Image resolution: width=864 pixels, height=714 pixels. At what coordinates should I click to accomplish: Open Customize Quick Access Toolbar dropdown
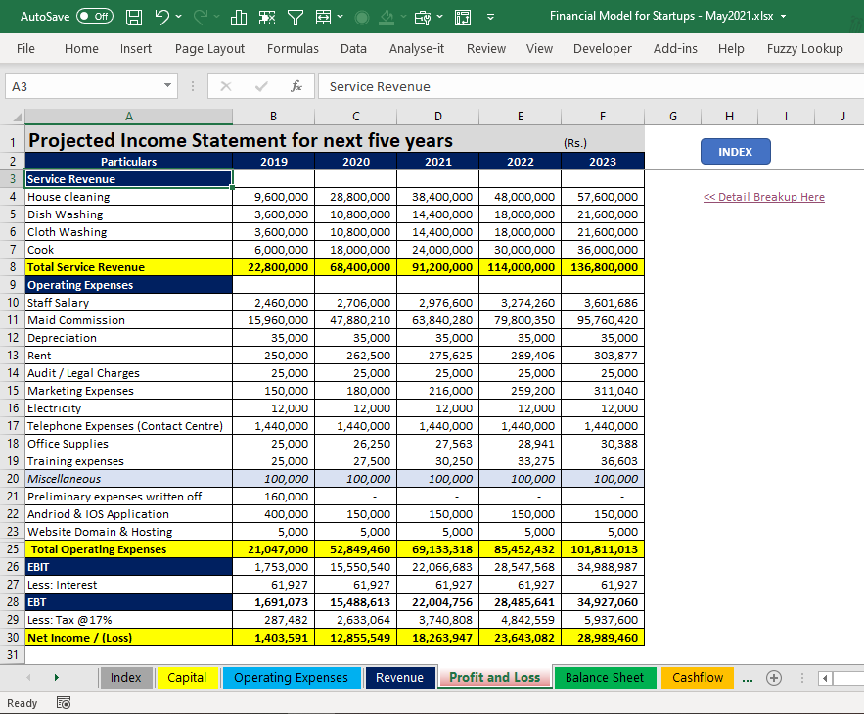(x=490, y=17)
